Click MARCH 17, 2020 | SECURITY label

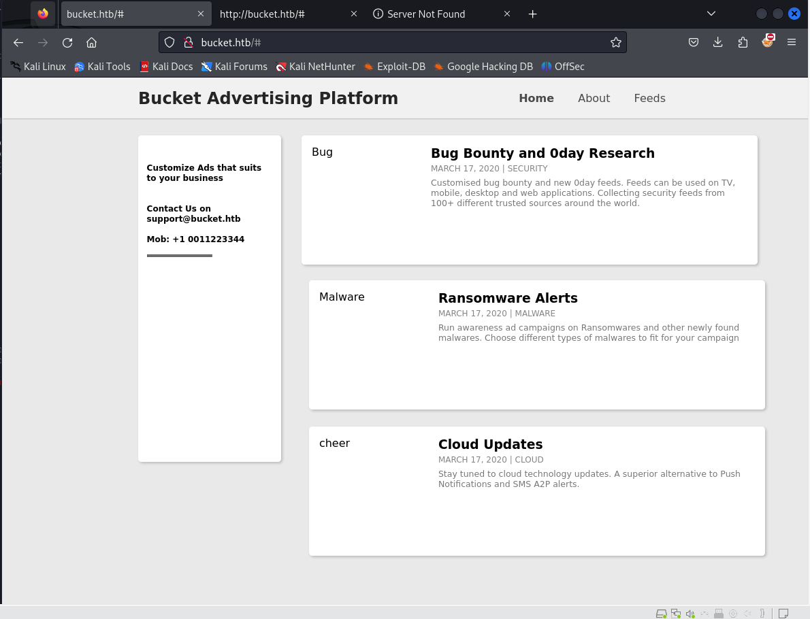[489, 169]
